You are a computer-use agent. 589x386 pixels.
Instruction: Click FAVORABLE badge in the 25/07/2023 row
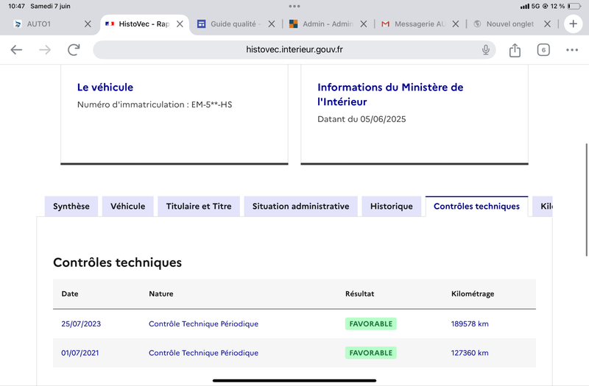pyautogui.click(x=371, y=324)
